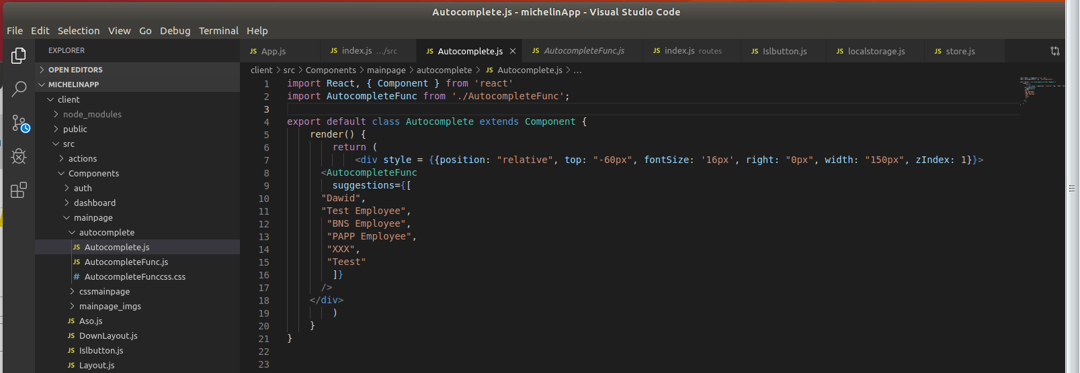Click JS icon in breadcrumb Autocomplete.js
The width and height of the screenshot is (1080, 373).
489,70
